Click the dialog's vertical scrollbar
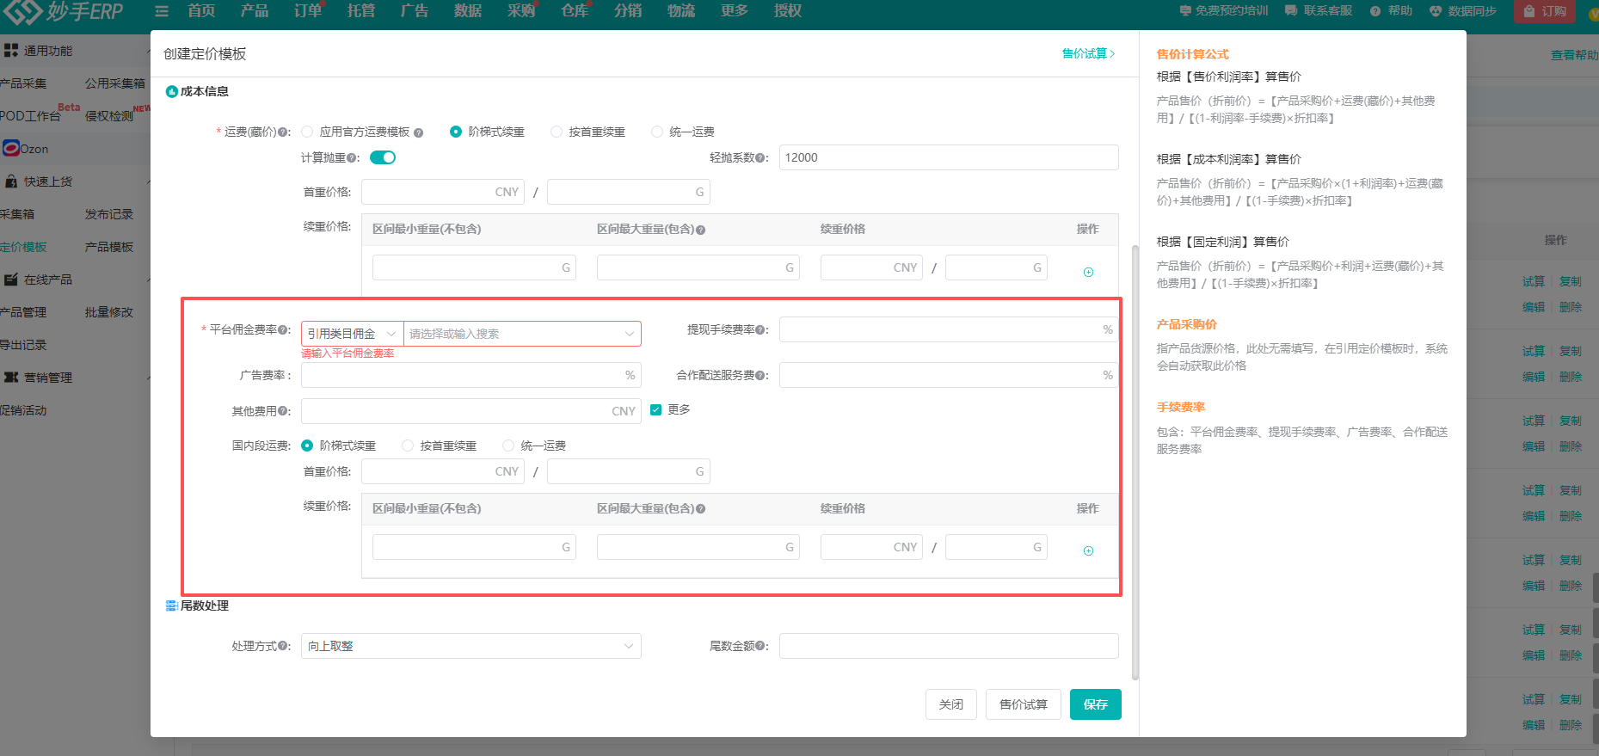Image resolution: width=1599 pixels, height=756 pixels. 1135,464
